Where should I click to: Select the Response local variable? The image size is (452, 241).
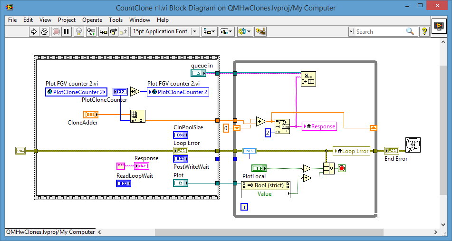click(x=319, y=126)
